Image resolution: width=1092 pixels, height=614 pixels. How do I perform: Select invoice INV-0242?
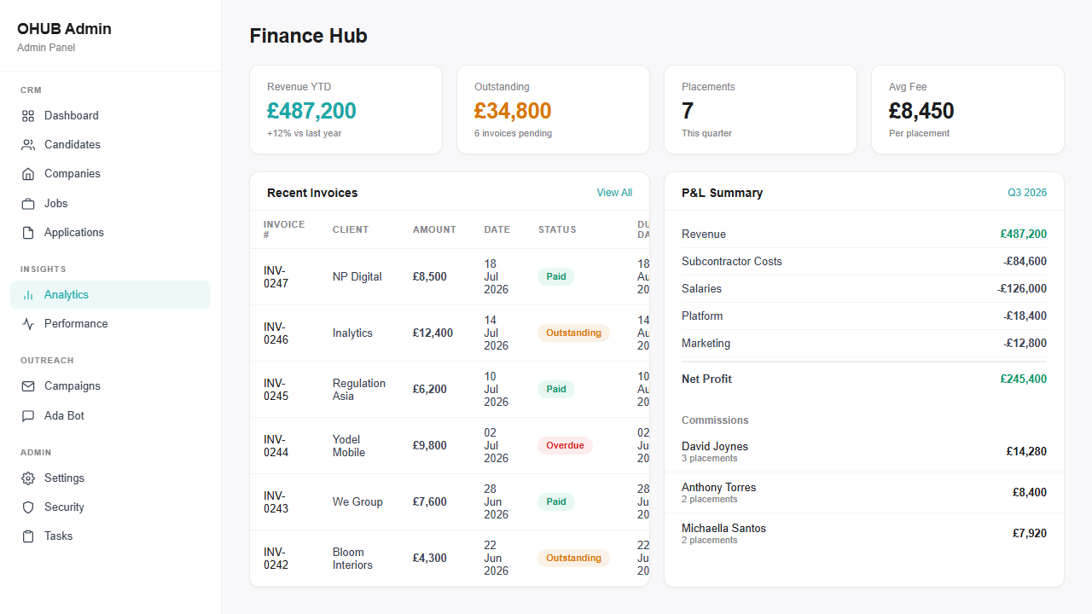pos(276,559)
